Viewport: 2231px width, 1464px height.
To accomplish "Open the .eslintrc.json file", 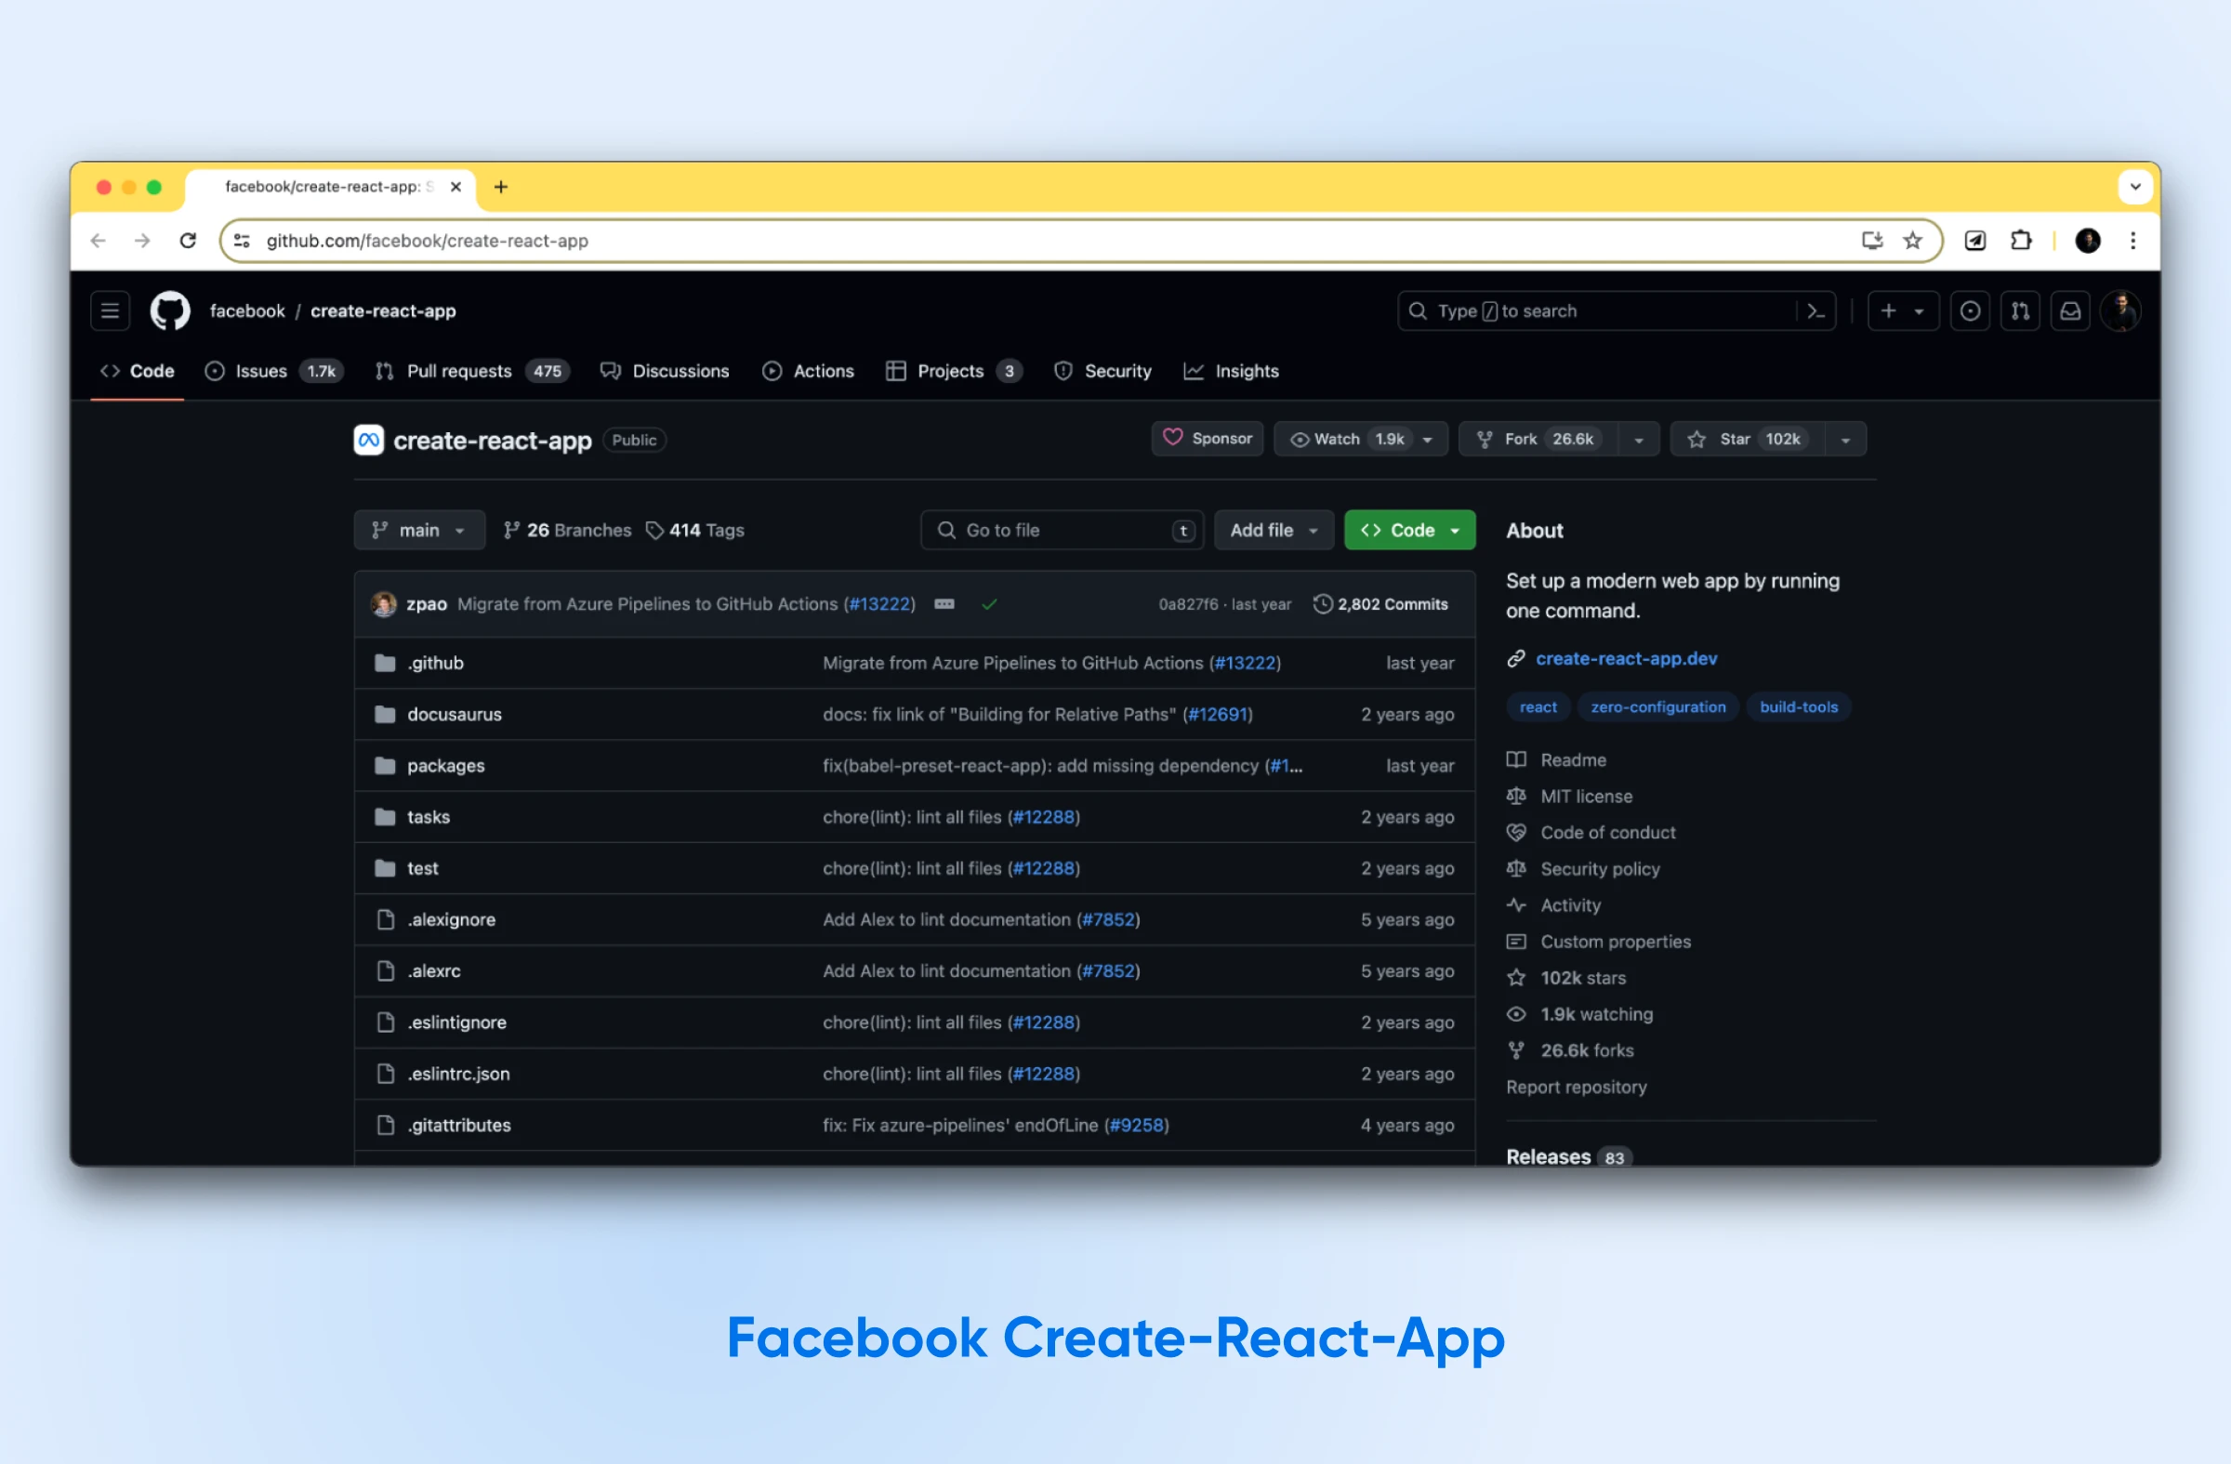I will coord(457,1075).
